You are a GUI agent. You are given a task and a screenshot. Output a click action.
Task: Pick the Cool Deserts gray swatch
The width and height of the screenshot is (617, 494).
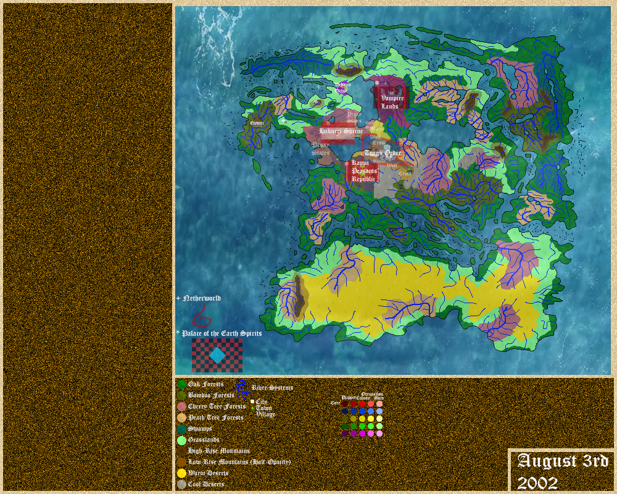[181, 484]
